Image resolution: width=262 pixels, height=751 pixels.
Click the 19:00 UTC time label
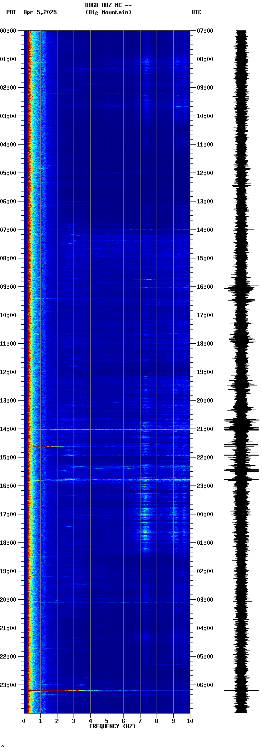[205, 372]
